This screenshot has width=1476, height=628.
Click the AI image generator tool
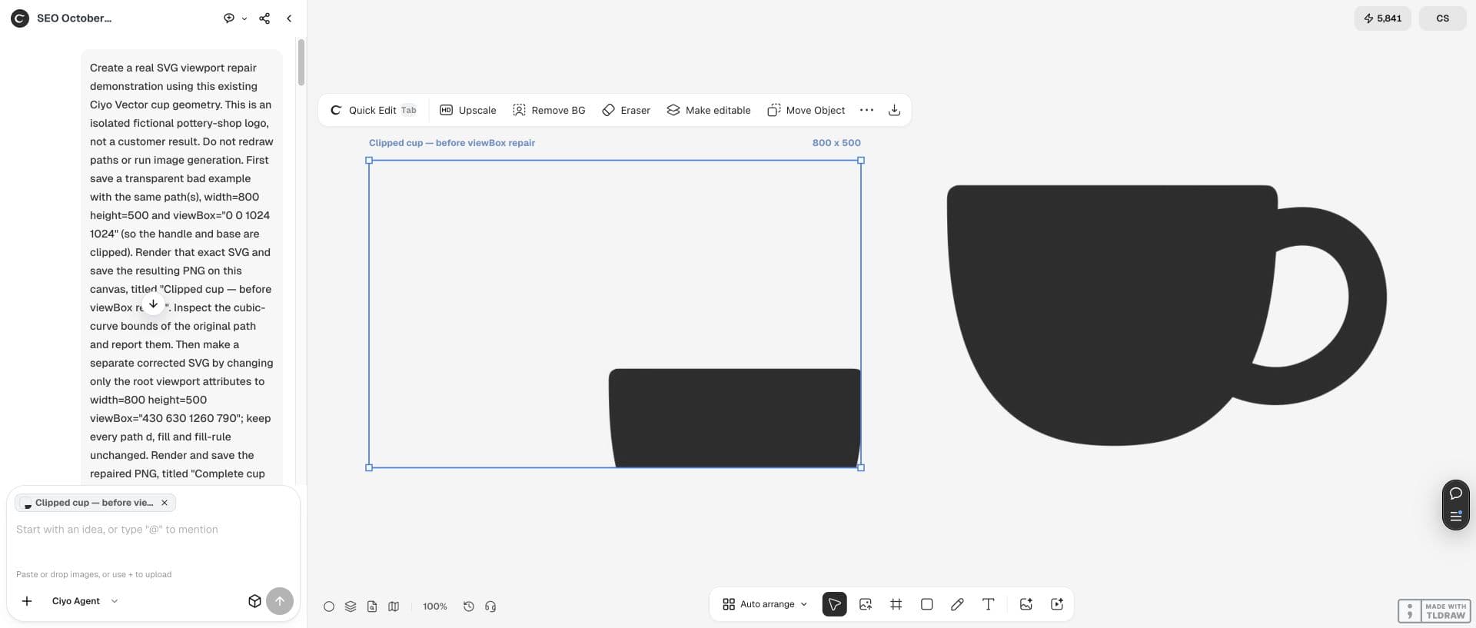[1026, 604]
